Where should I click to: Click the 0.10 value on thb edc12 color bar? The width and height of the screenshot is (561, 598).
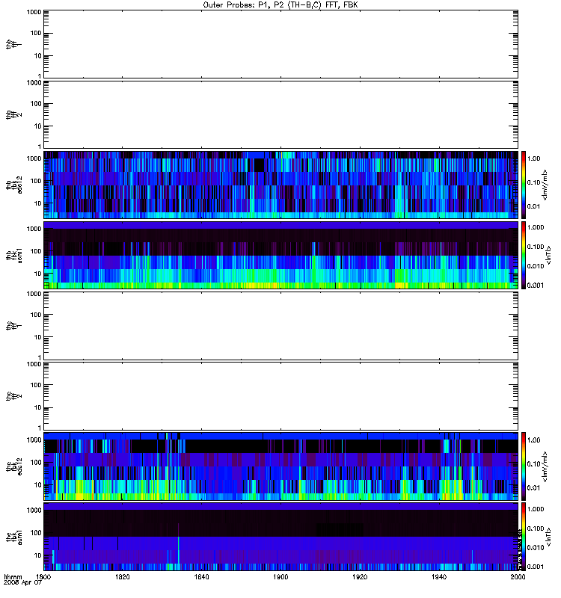tap(533, 182)
